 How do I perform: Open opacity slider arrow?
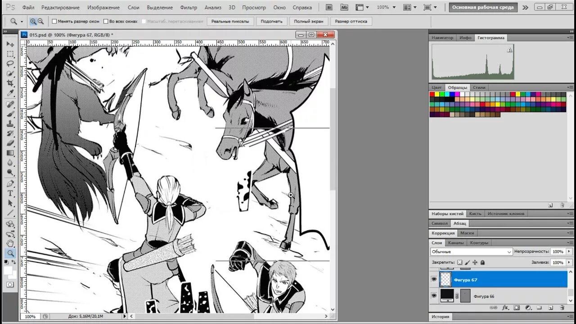coord(569,252)
